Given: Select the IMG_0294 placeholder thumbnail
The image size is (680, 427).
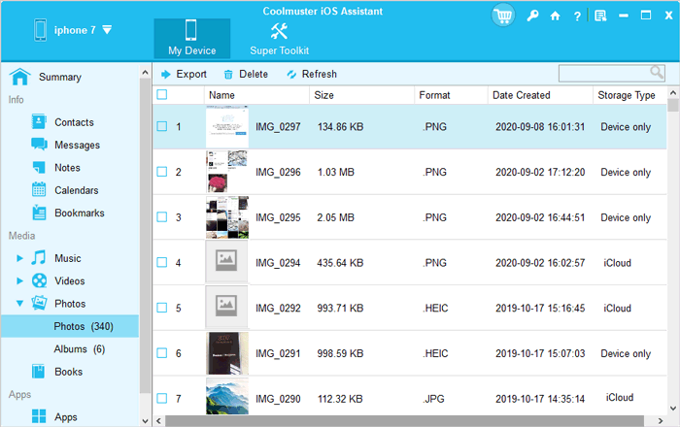Looking at the screenshot, I should [226, 262].
